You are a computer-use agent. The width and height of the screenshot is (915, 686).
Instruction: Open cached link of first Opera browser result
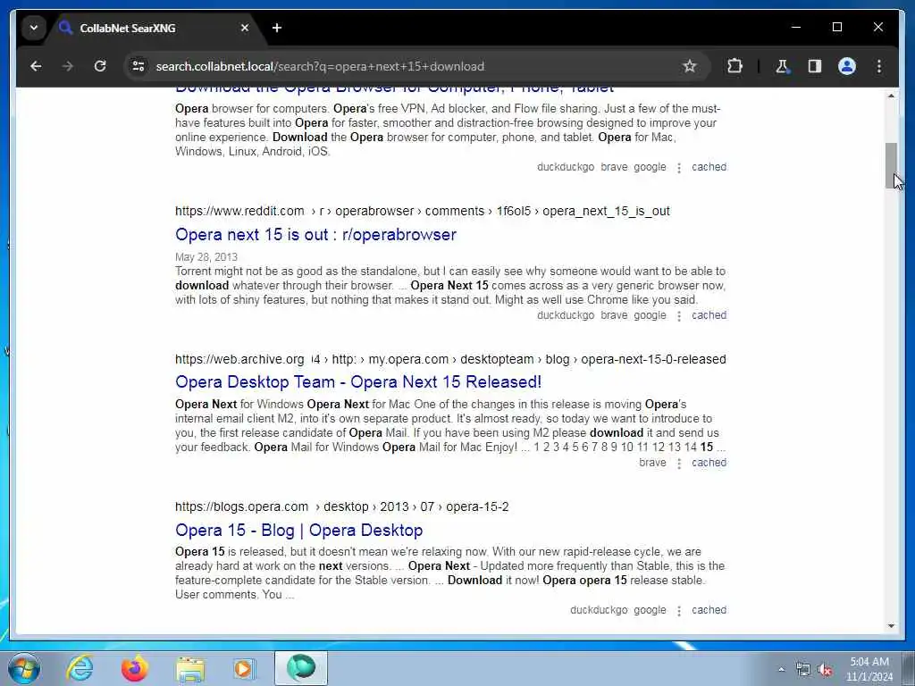tap(709, 167)
